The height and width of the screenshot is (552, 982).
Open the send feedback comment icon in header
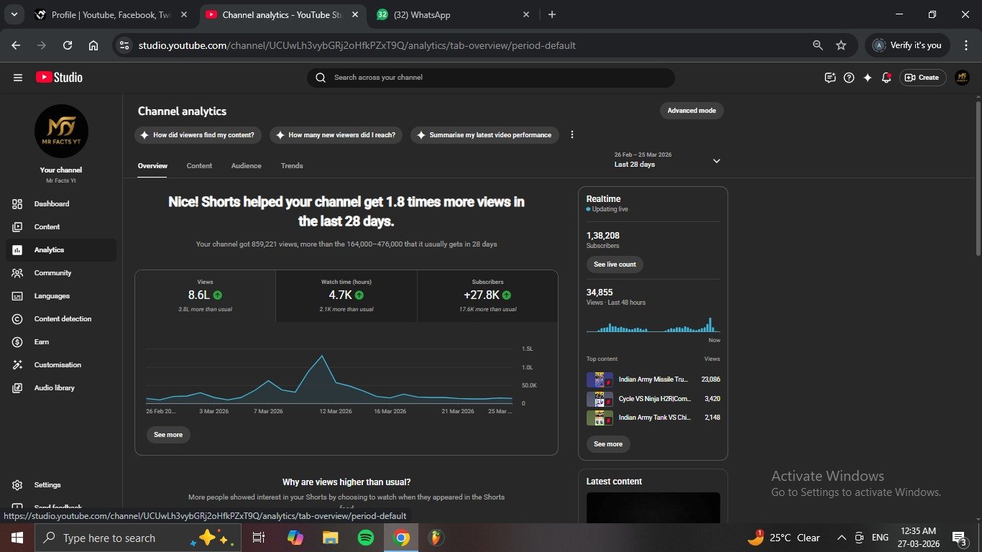pyautogui.click(x=830, y=78)
